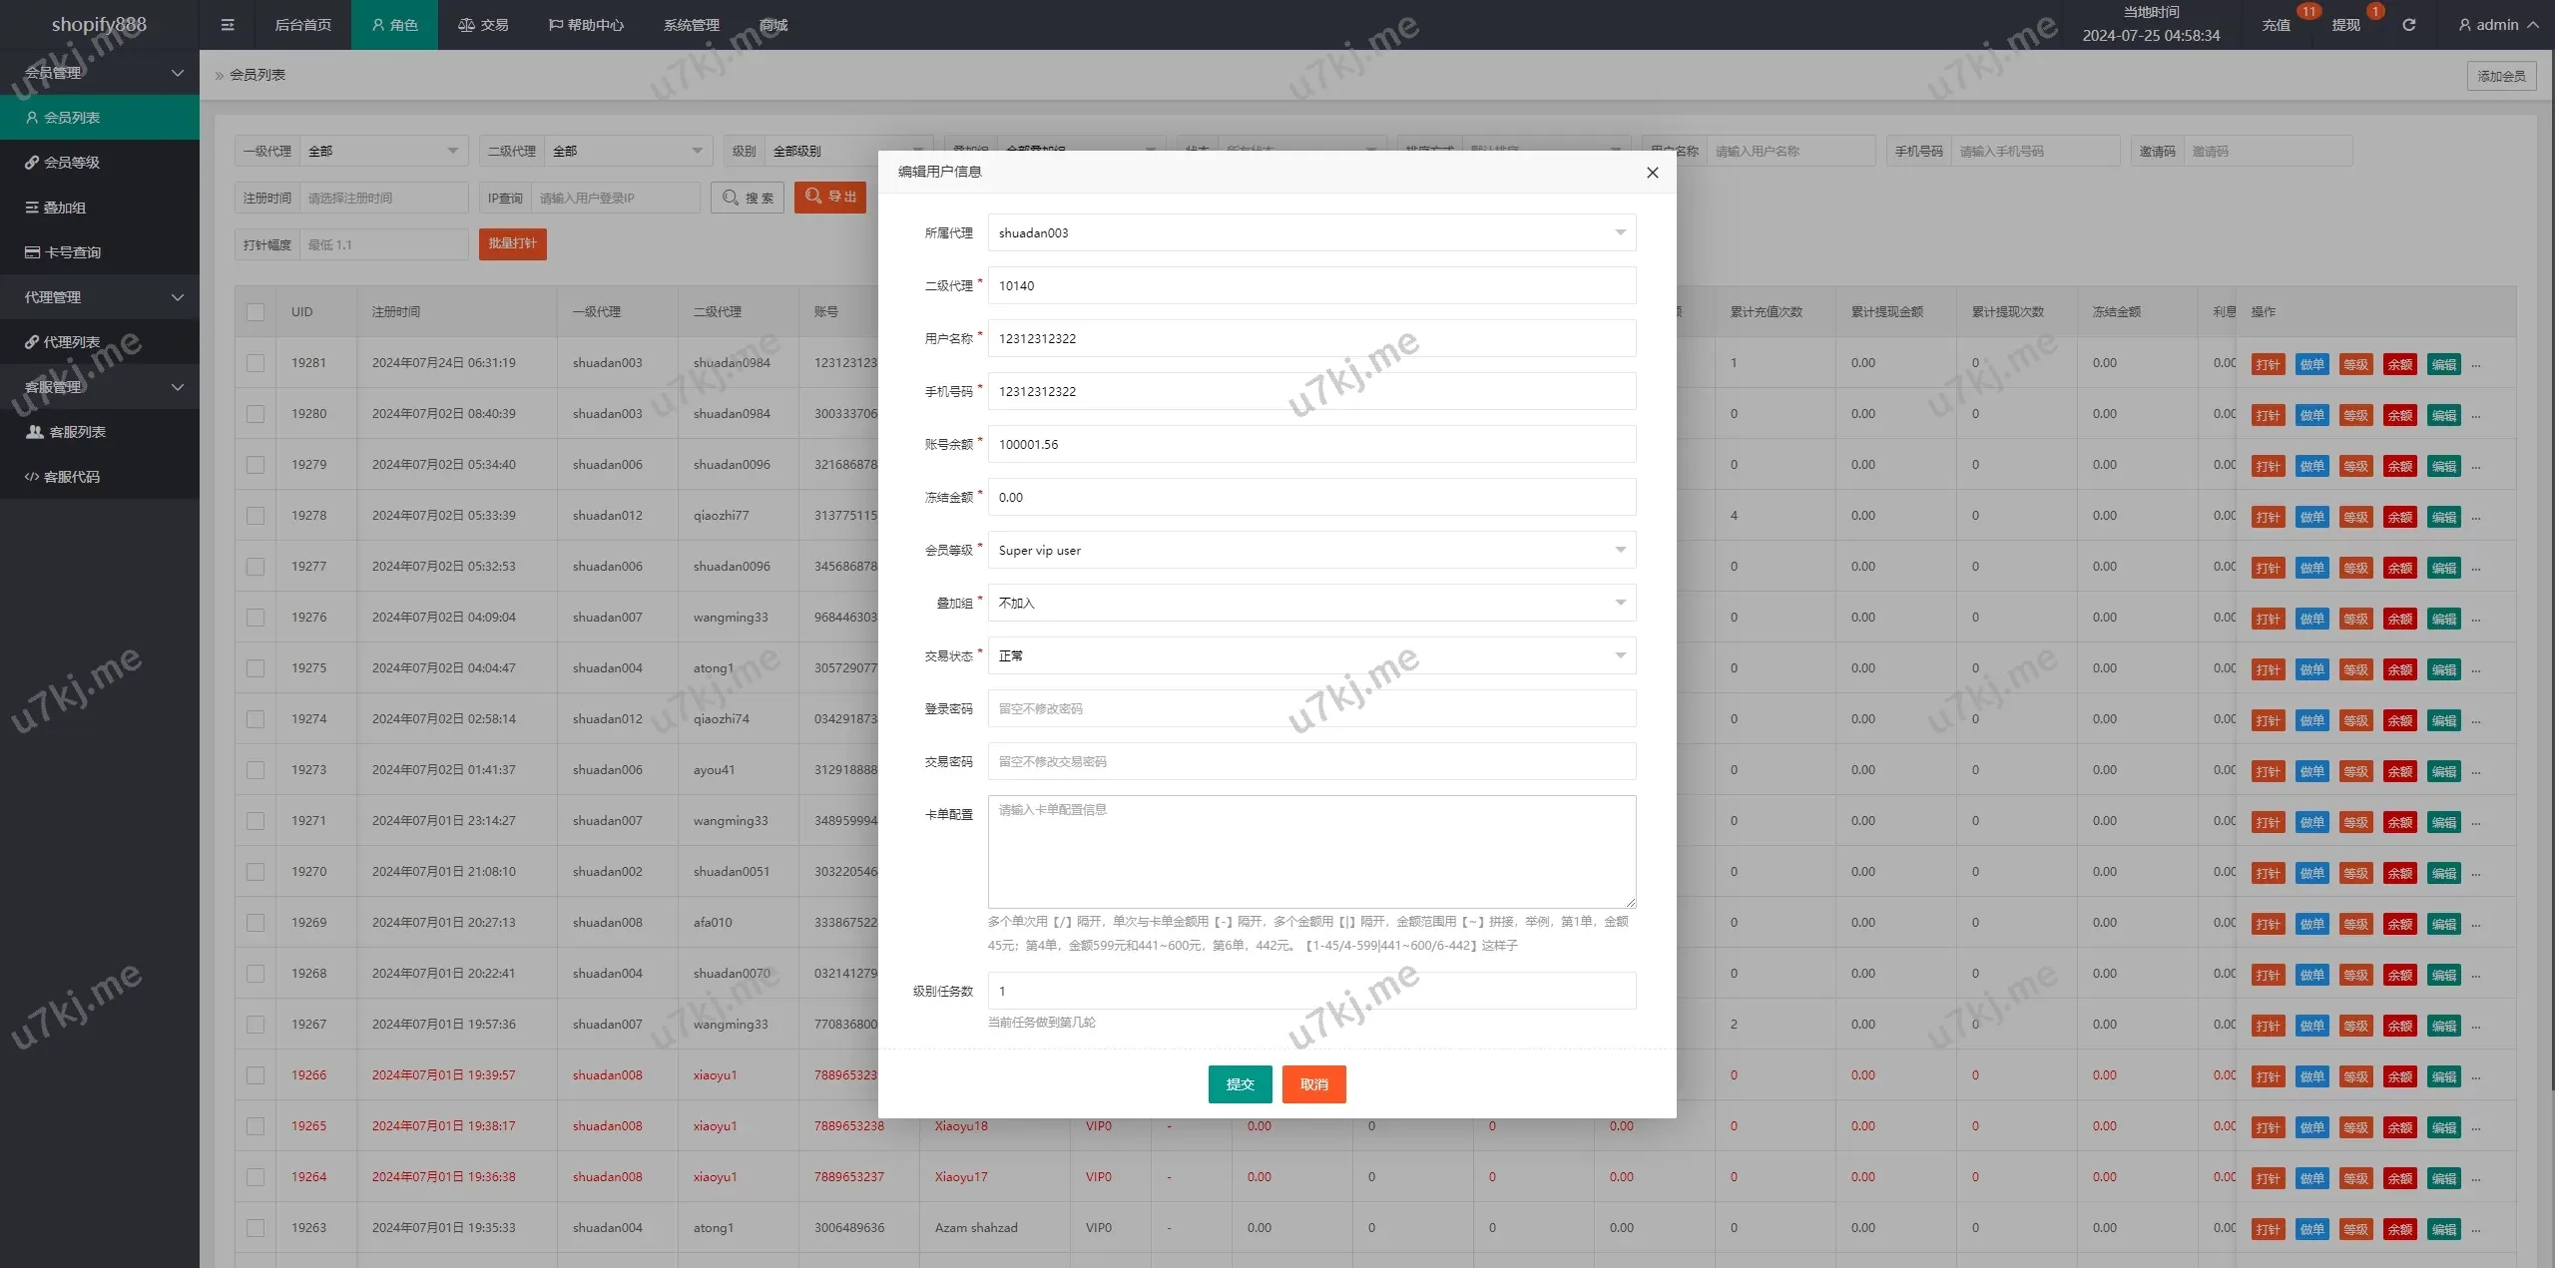The height and width of the screenshot is (1268, 2555).
Task: Click the 提交 submit button
Action: coord(1240,1084)
